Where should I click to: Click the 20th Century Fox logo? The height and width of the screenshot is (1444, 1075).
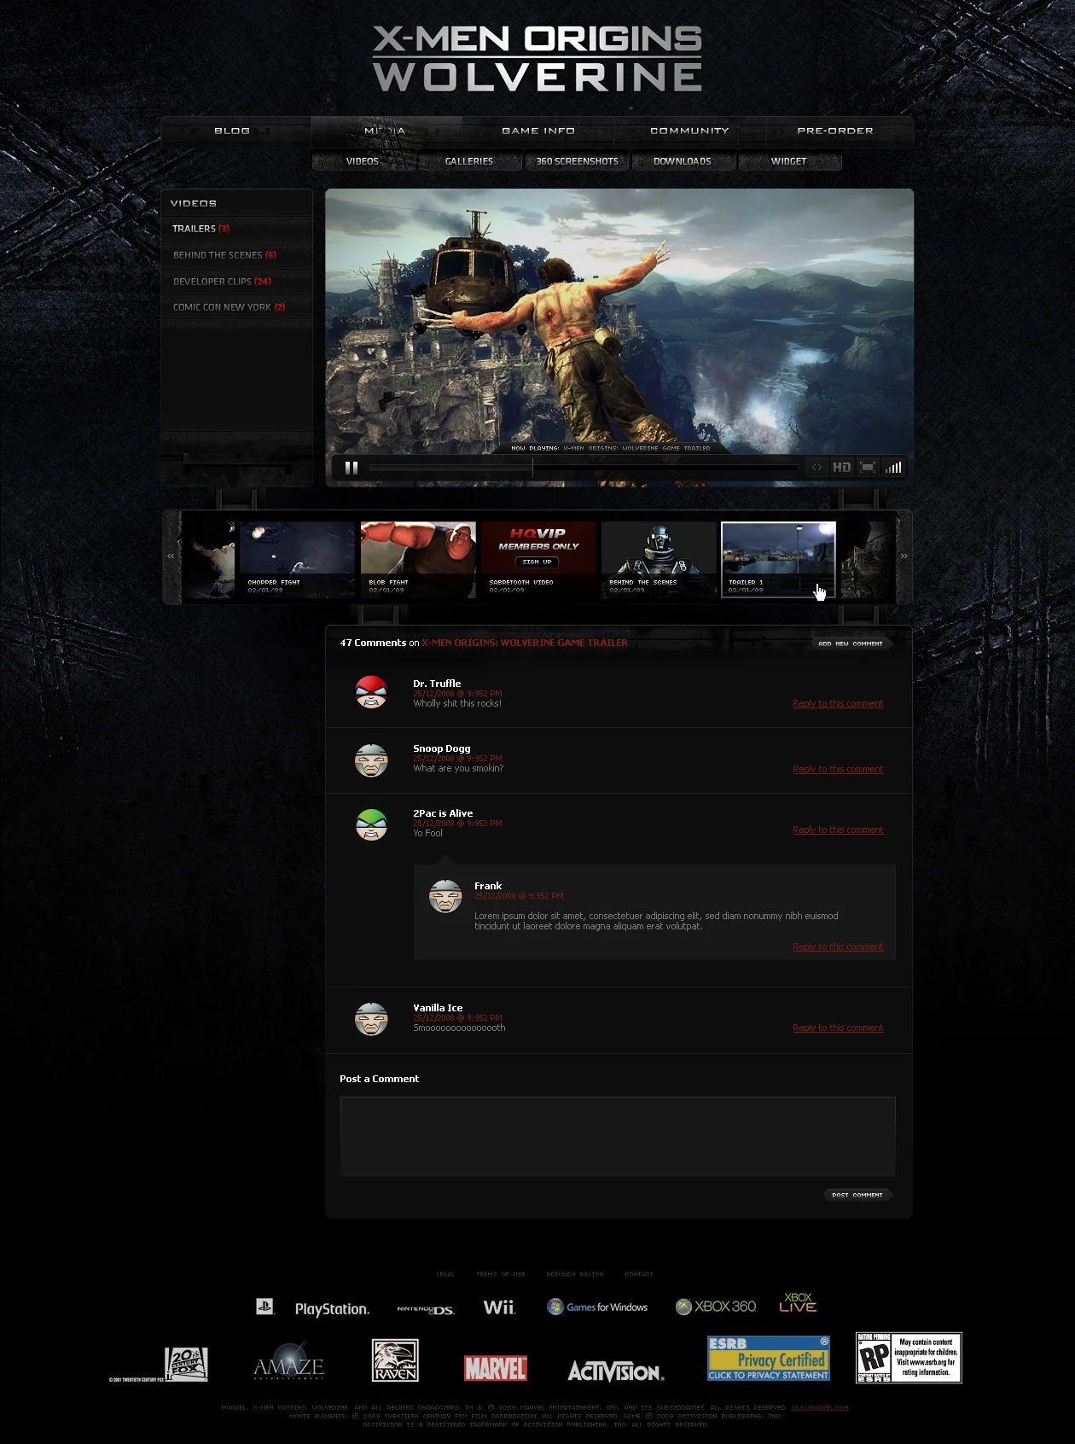(x=186, y=1364)
